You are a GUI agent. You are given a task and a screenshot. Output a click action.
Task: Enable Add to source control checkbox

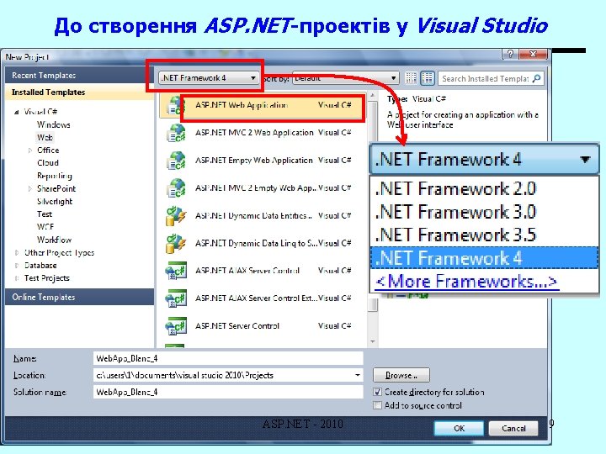pos(378,405)
